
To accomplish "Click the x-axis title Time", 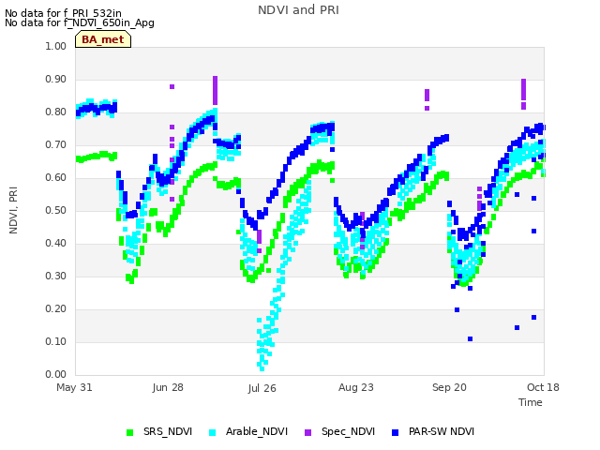I will coord(531,402).
